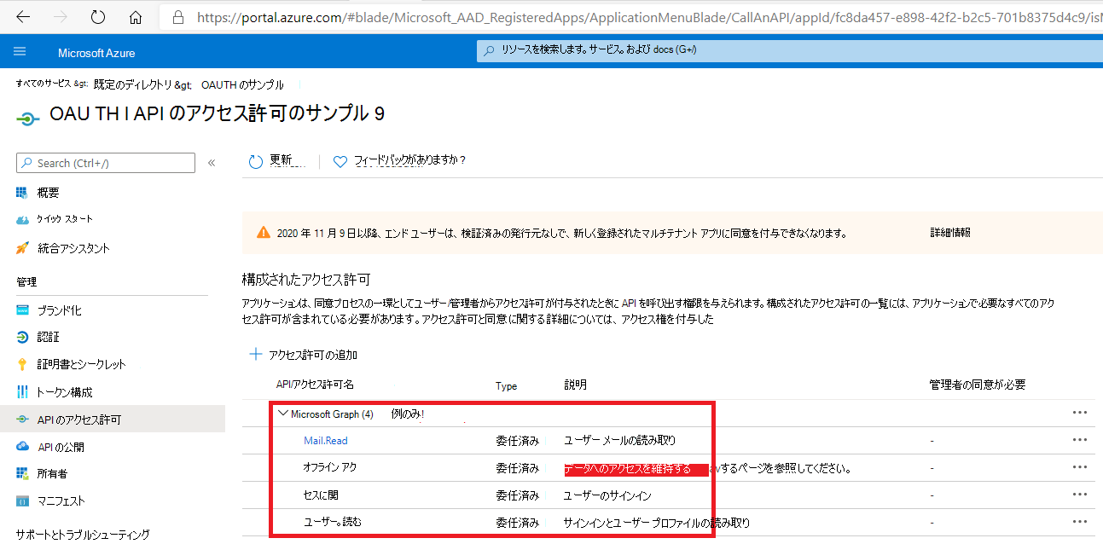The height and width of the screenshot is (544, 1103).
Task: Click the key icon for 証明書とシークレット
Action: pyautogui.click(x=22, y=364)
